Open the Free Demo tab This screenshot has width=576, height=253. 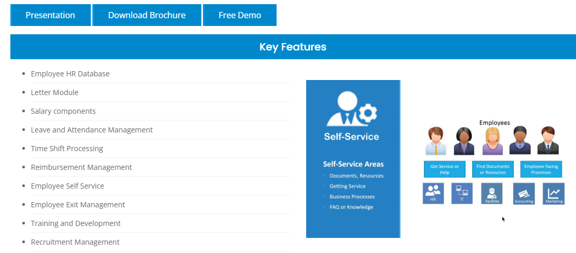(240, 15)
